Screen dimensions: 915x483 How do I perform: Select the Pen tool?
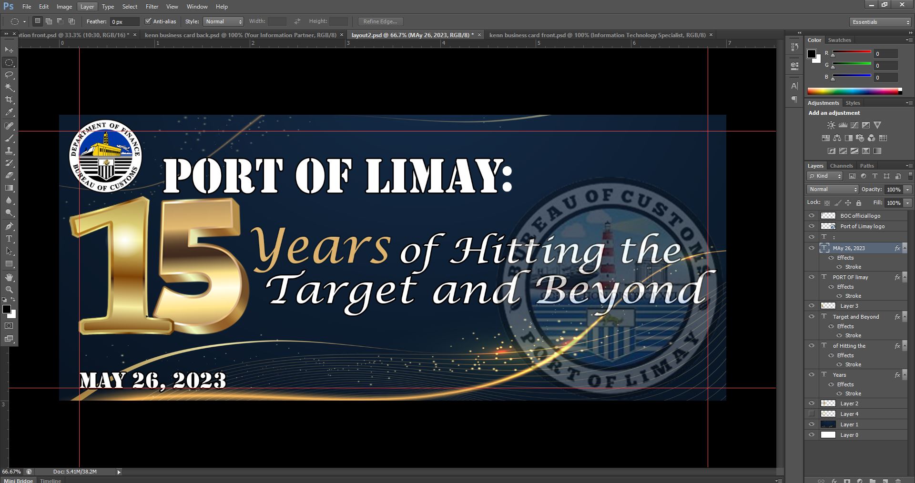9,226
